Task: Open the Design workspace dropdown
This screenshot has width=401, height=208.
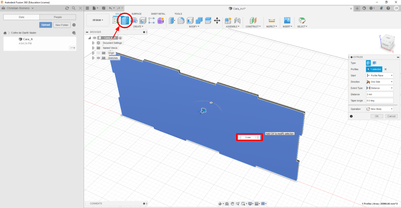Action: pos(98,20)
